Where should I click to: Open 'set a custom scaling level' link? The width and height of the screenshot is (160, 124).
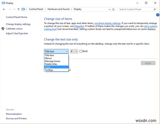151,26
